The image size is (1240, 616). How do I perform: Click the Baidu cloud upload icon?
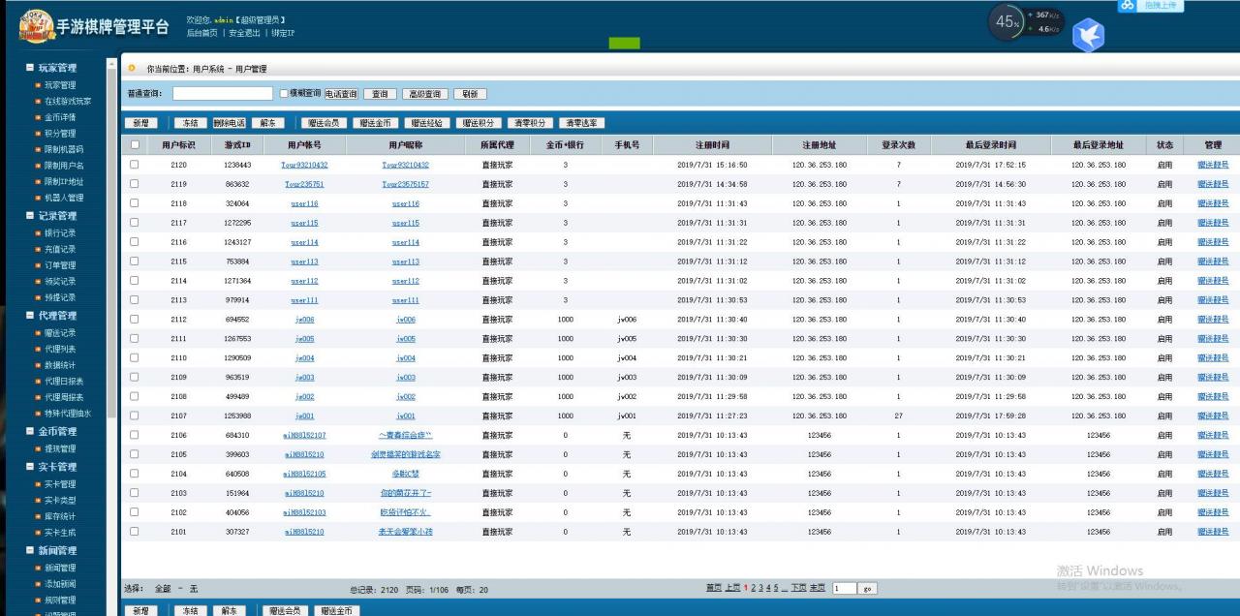click(1127, 6)
